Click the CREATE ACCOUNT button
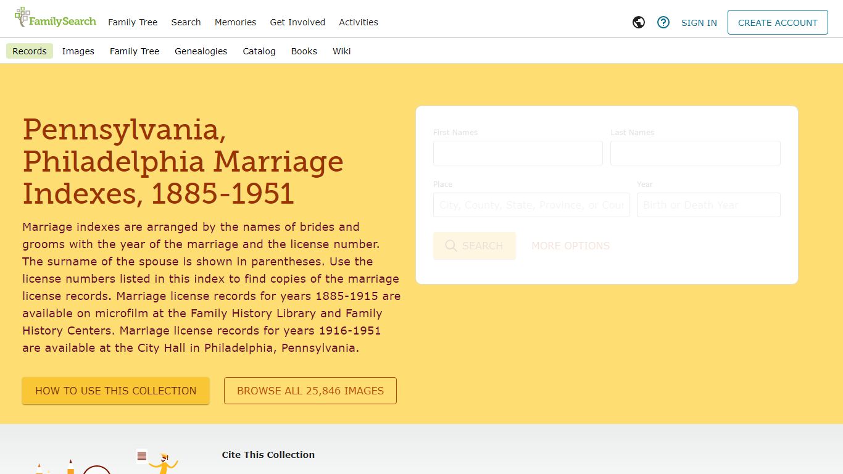 [x=778, y=22]
